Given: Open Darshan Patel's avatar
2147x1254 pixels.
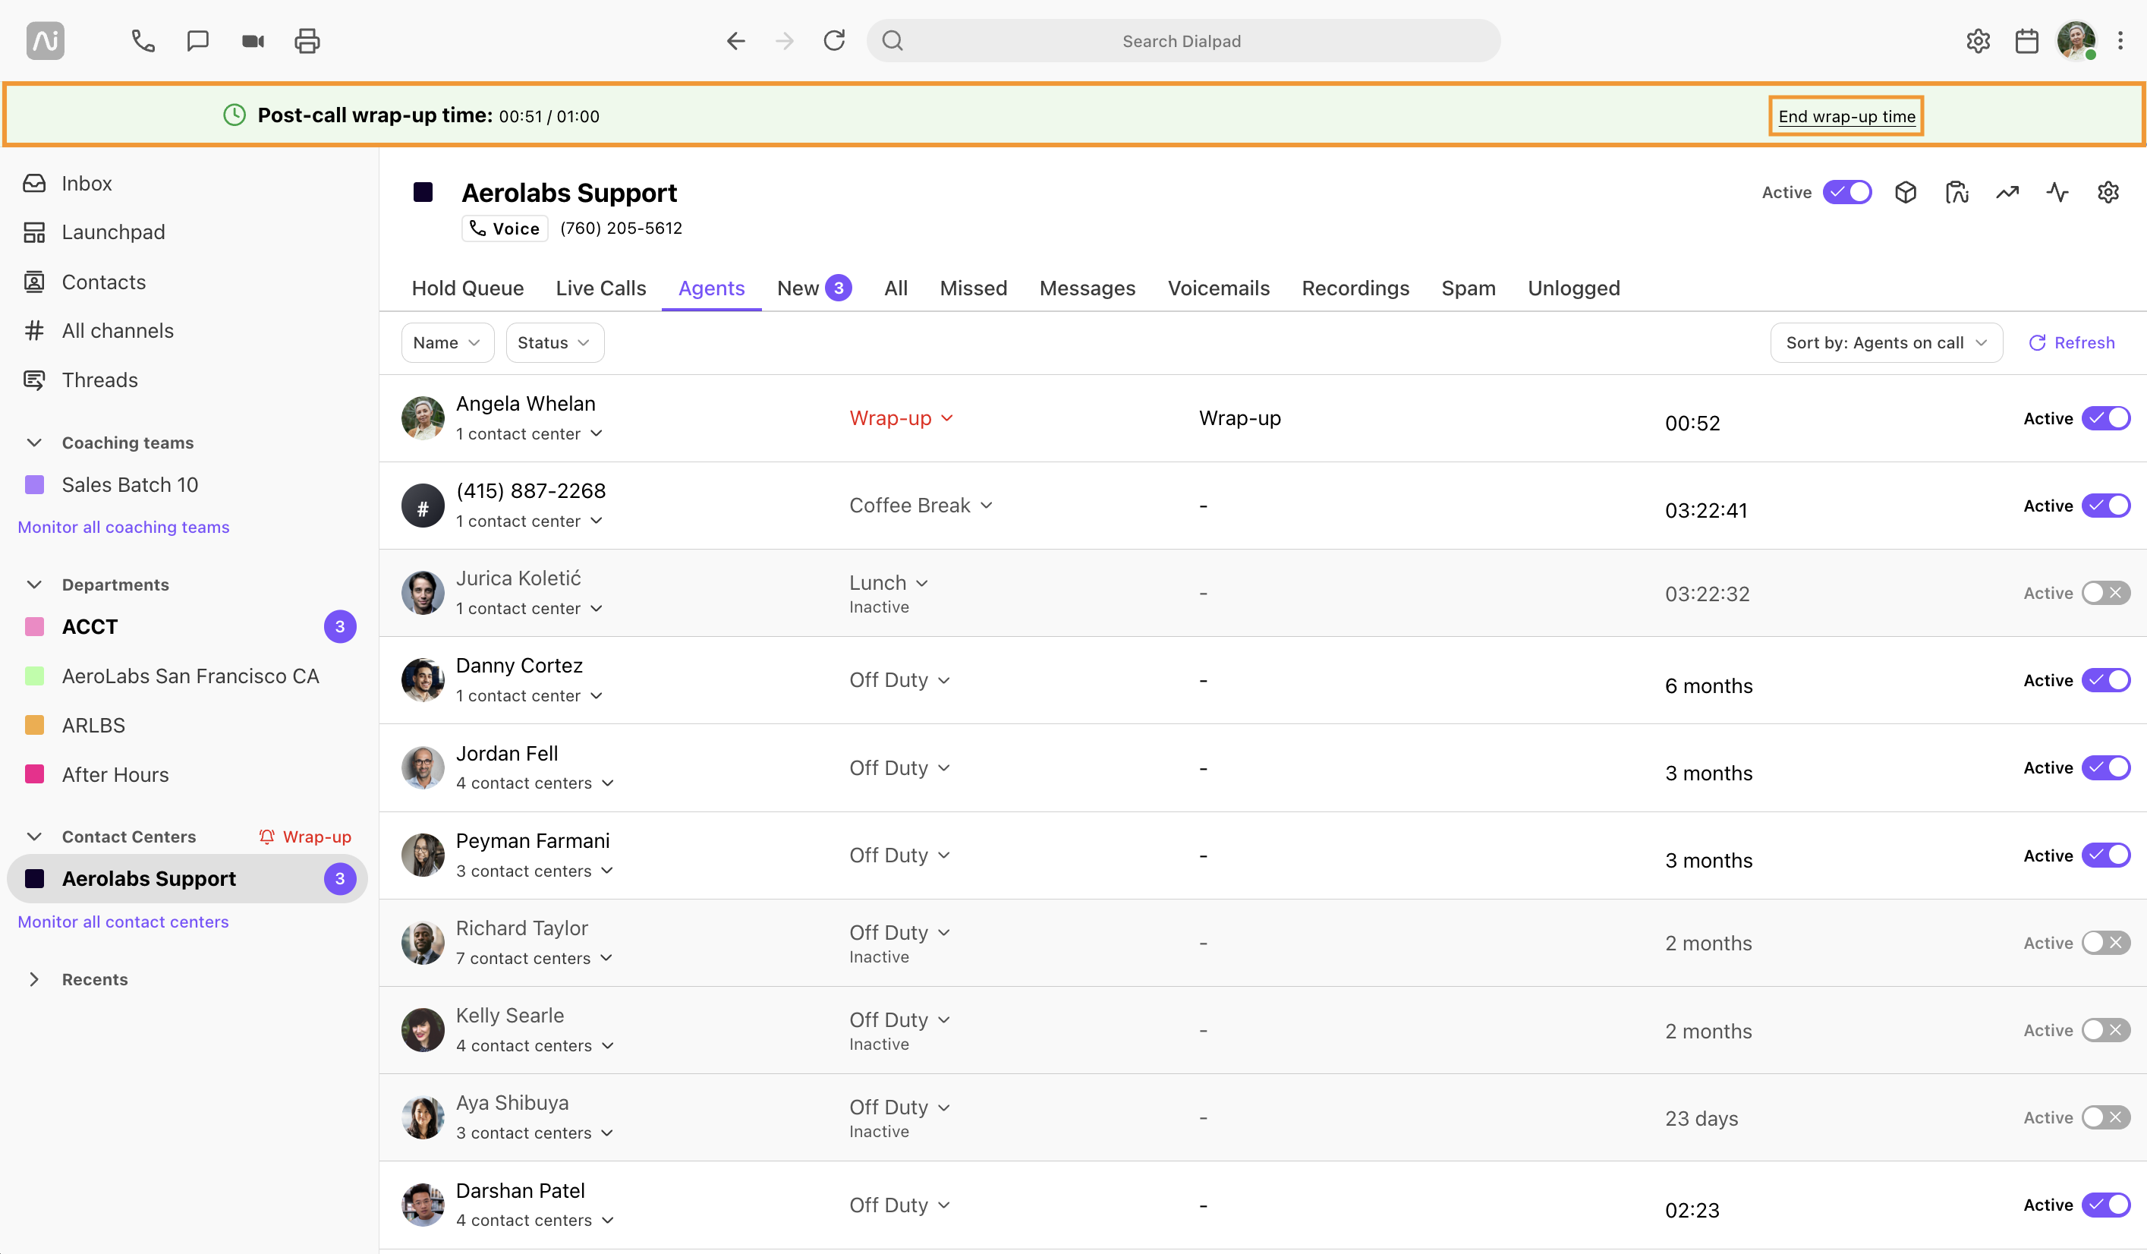Looking at the screenshot, I should point(423,1204).
